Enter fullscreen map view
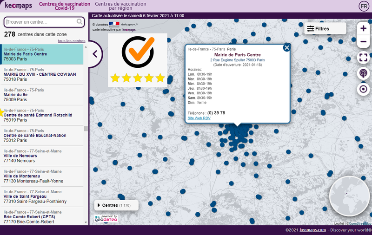Image resolution: width=372 pixels, height=235 pixels. point(363,58)
